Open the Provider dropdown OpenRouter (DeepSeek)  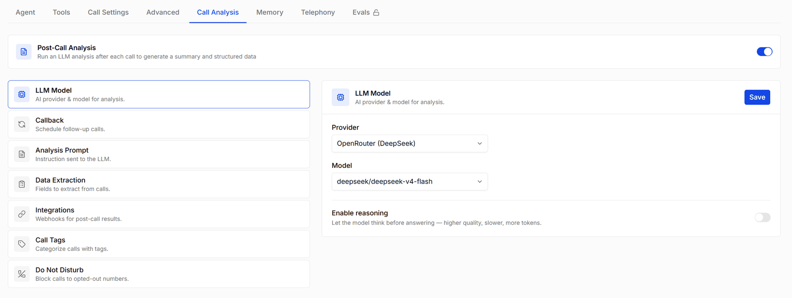(x=410, y=144)
